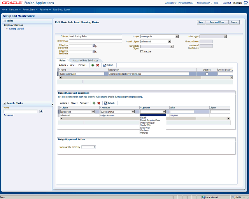Open the Type dropdown showing Scoring rule
Viewport: 249px width, 199px height.
pos(159,37)
